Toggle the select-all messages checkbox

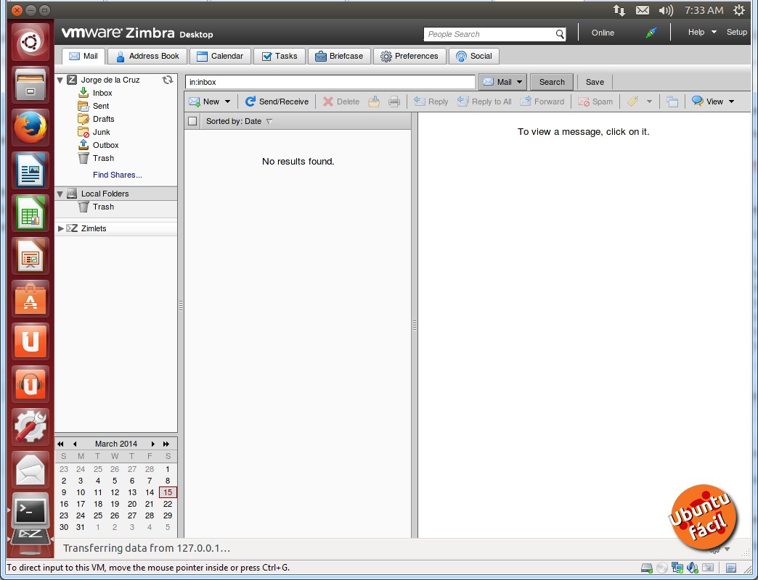[192, 121]
